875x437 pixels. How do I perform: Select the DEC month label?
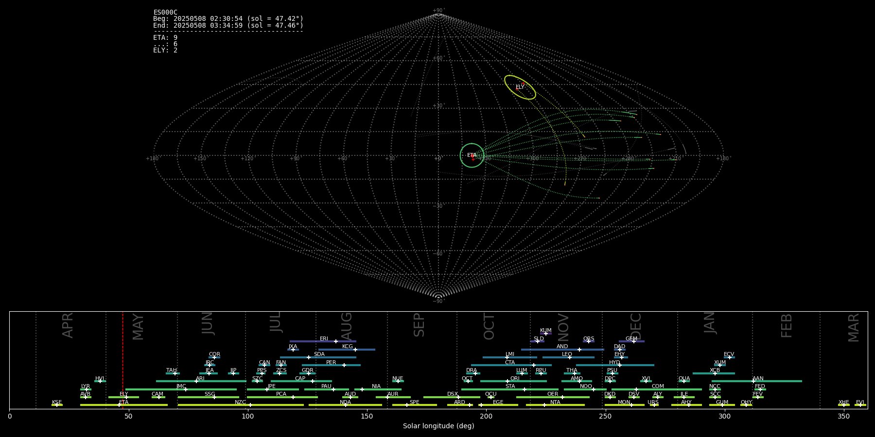click(636, 326)
